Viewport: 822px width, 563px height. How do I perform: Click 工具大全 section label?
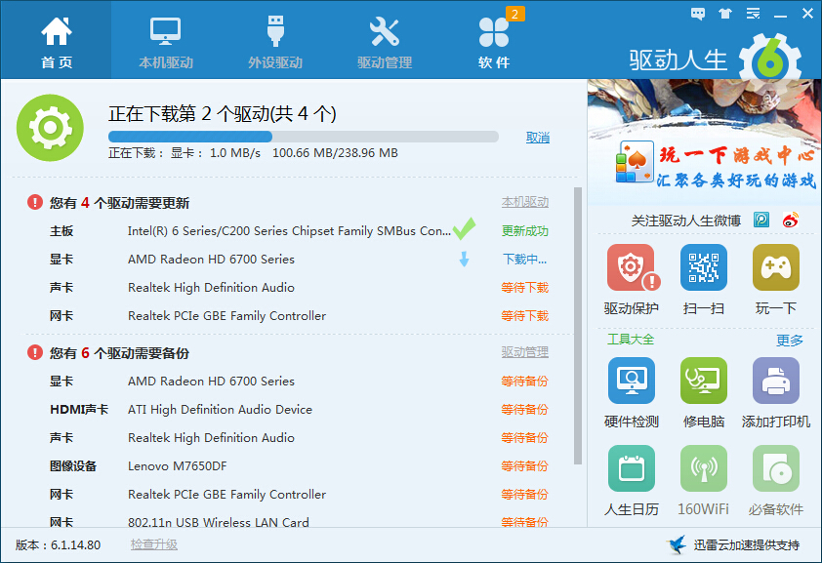tap(631, 340)
